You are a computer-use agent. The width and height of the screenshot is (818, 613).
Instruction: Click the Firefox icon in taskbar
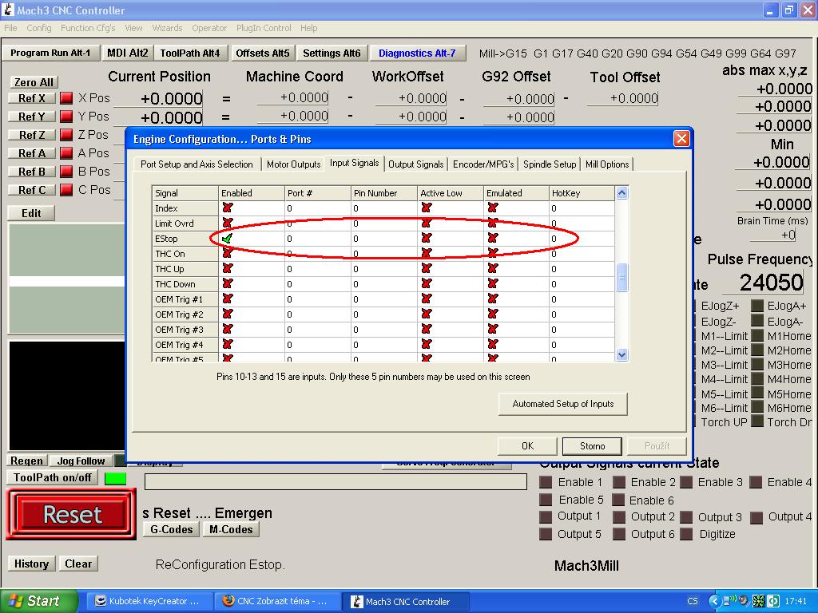click(228, 601)
